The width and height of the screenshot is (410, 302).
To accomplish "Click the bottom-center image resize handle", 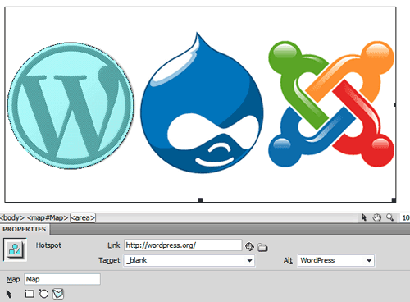I will point(200,200).
